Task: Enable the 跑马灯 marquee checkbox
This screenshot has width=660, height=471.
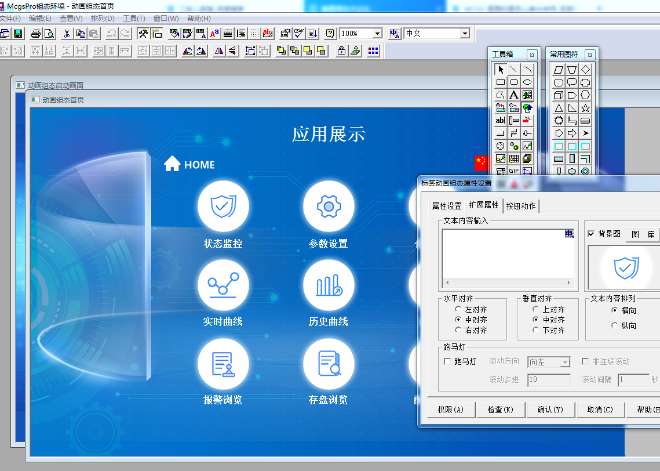Action: (447, 362)
